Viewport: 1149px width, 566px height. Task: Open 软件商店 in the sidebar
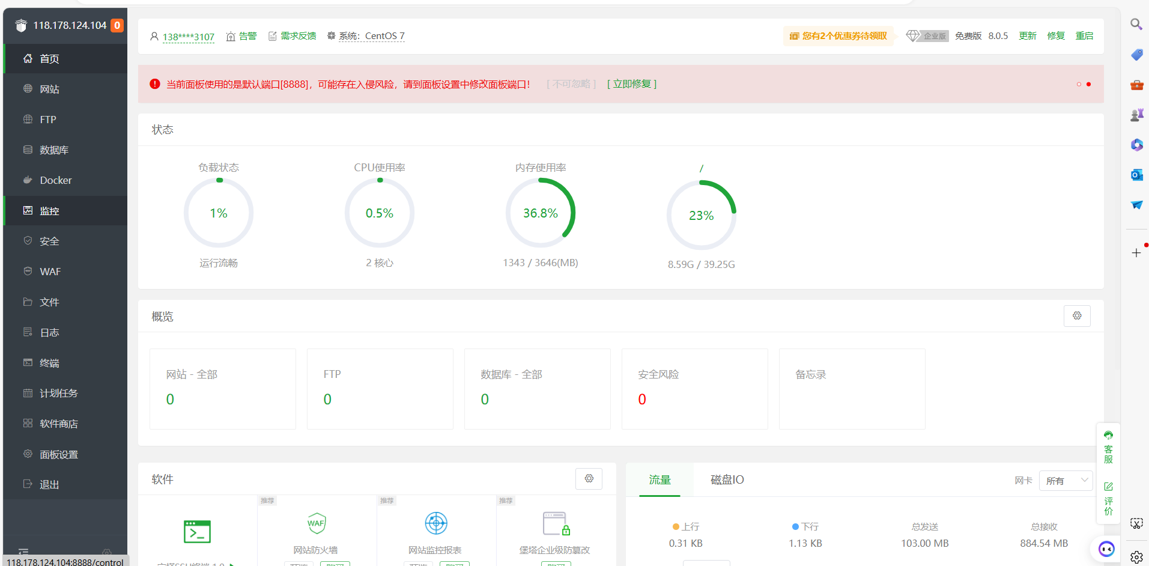58,424
